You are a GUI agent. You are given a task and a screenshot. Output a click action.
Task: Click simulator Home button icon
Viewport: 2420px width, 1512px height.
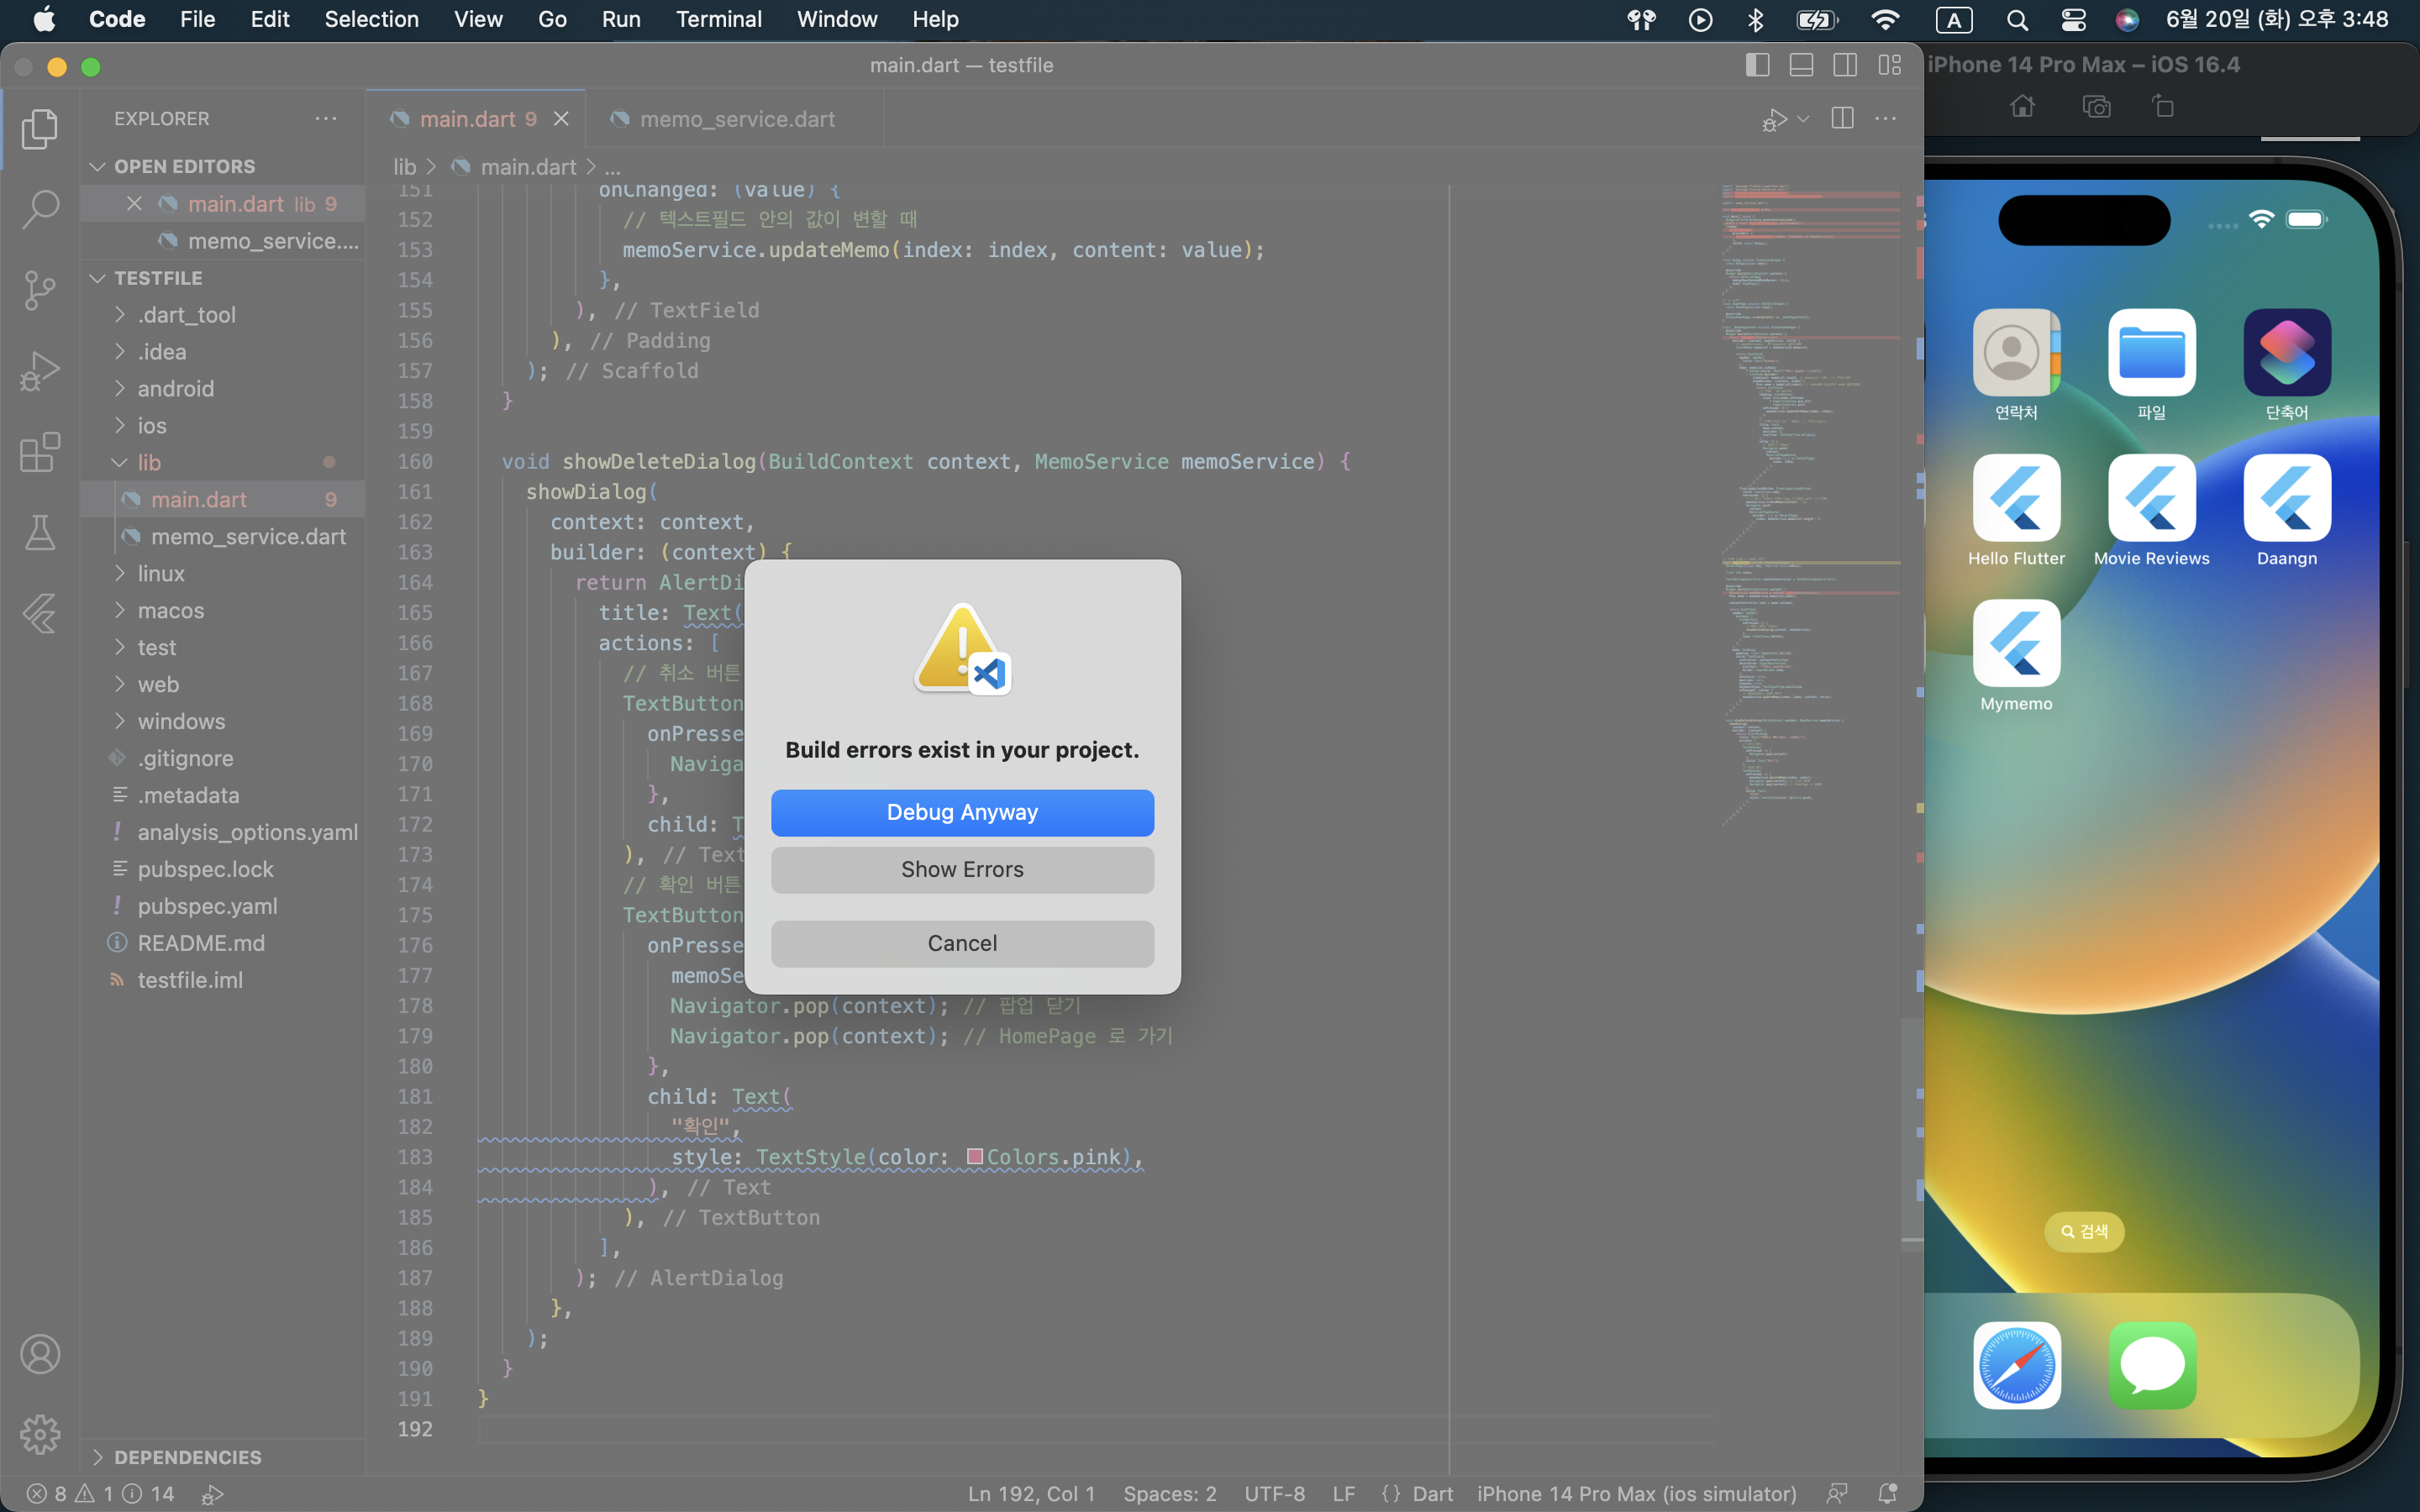tap(2022, 106)
